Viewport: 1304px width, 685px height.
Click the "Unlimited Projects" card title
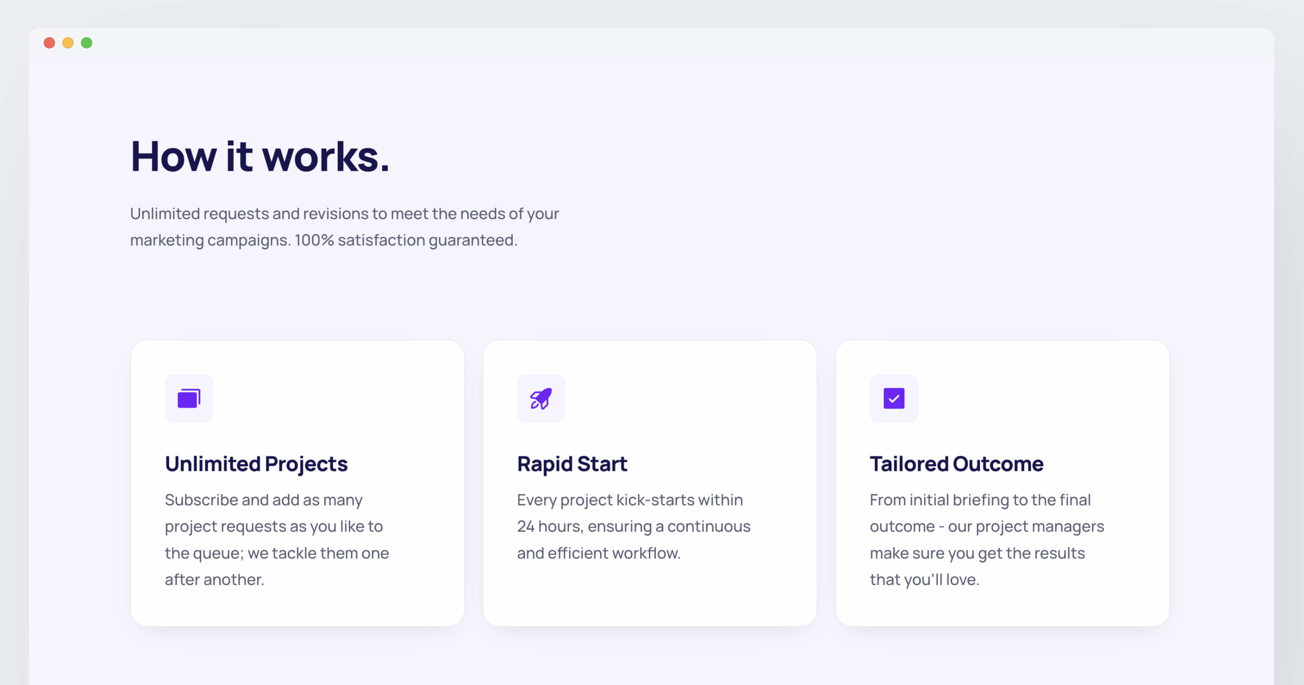tap(256, 464)
